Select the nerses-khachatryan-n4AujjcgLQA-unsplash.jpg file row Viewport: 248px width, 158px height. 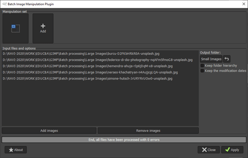coord(100,72)
